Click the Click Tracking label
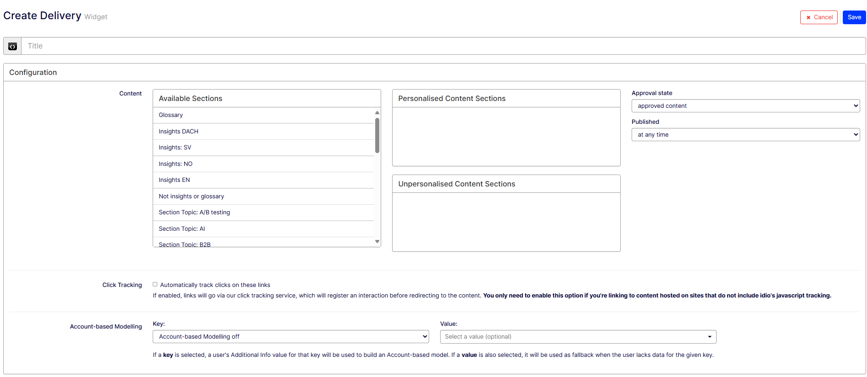The height and width of the screenshot is (377, 867). pos(122,285)
